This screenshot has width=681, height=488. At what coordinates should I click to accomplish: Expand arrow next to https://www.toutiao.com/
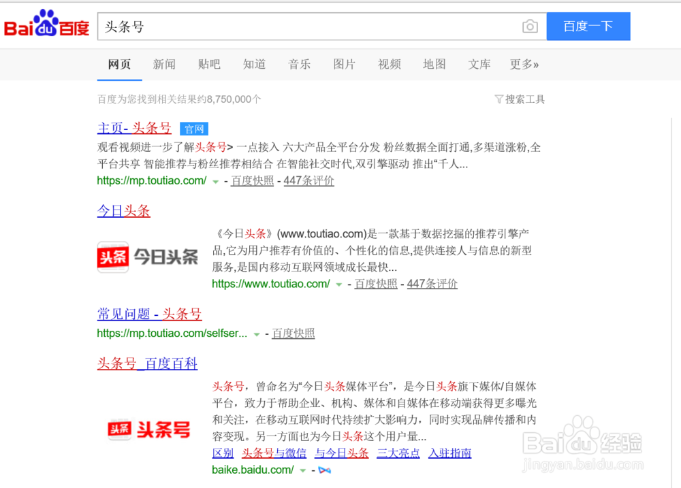[338, 284]
